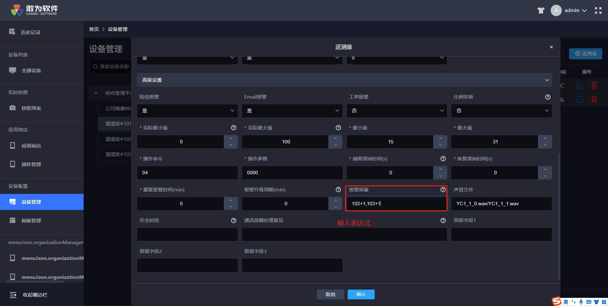608x306 pixels.
Task: Decrease 实际最大值 with down arrow
Action: click(336, 145)
